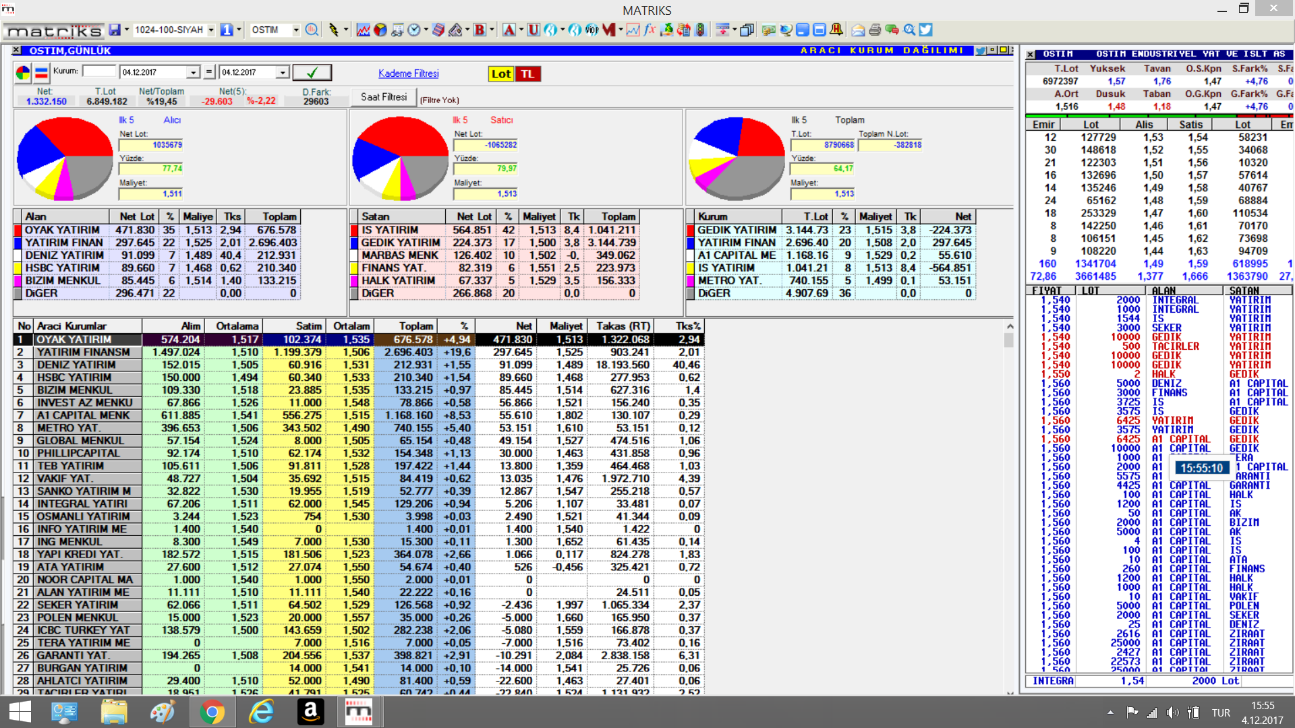Open Google Chrome from the taskbar
1295x728 pixels.
212,712
